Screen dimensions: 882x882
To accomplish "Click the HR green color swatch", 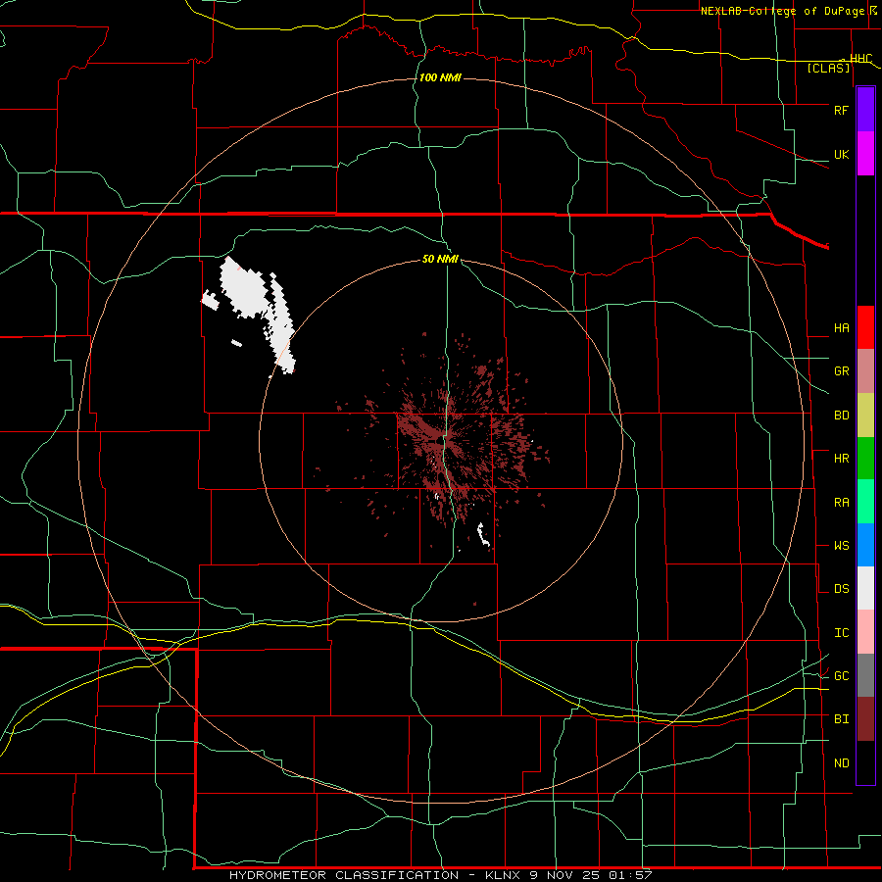I will tap(865, 459).
